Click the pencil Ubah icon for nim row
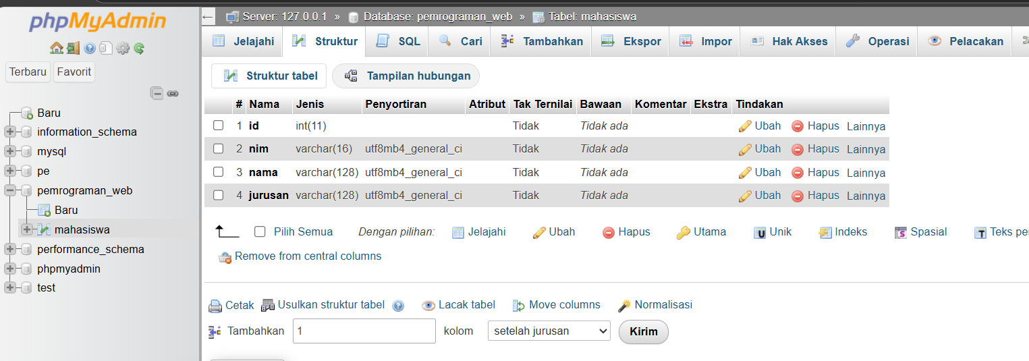The image size is (1029, 361). (745, 149)
